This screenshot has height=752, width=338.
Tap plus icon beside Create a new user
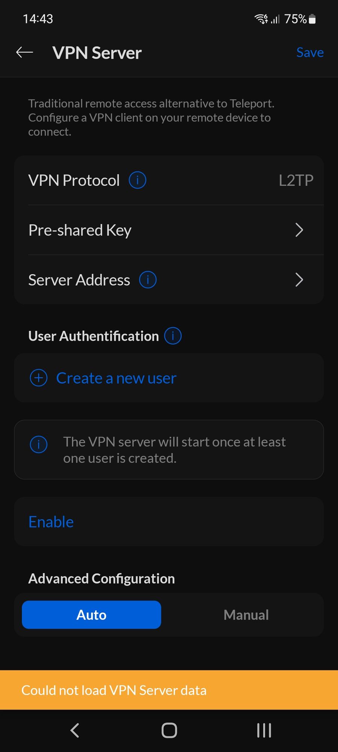point(39,378)
